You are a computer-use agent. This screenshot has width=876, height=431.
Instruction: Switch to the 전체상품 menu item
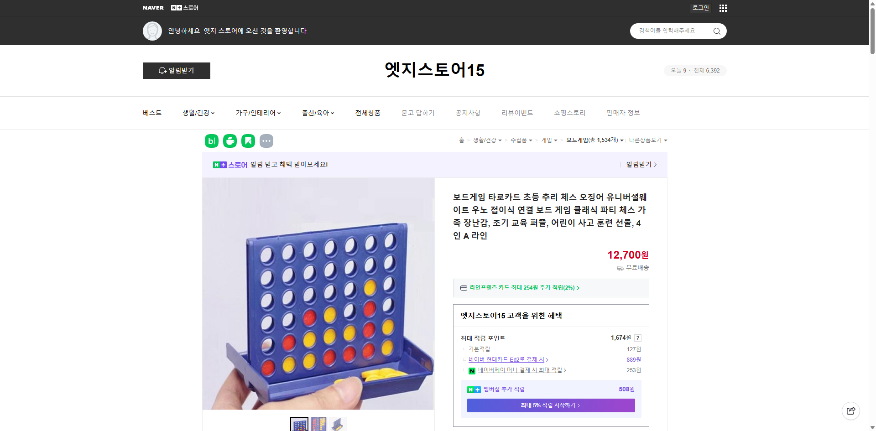point(368,113)
